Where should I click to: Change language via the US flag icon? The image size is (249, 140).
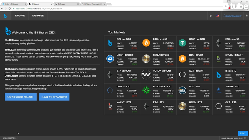click(218, 16)
